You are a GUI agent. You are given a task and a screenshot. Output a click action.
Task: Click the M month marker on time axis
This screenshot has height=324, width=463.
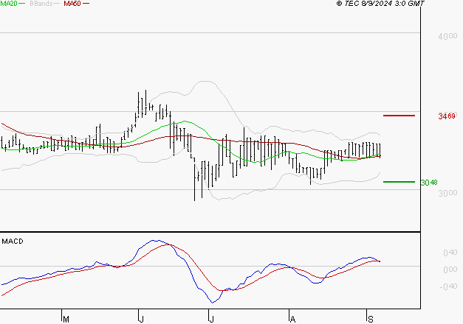pos(66,320)
